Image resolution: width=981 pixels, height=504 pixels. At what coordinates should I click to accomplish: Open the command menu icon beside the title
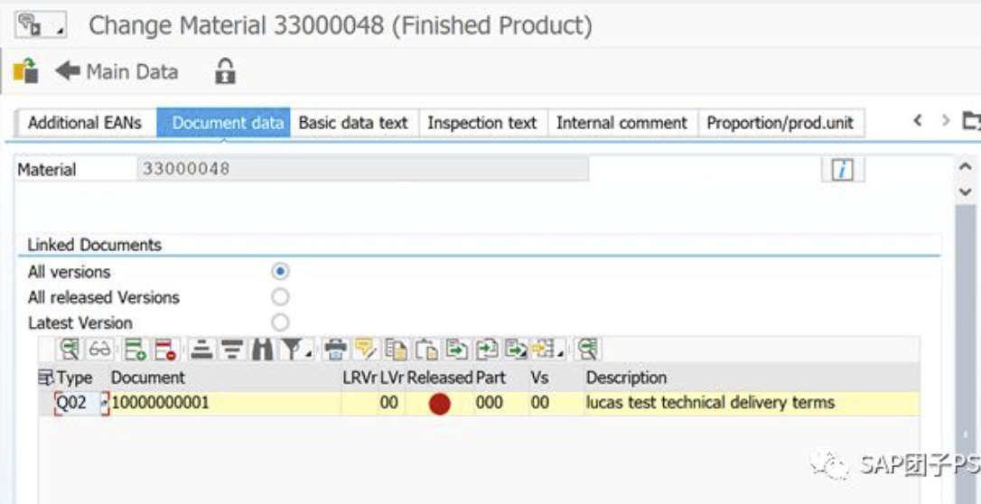[40, 25]
